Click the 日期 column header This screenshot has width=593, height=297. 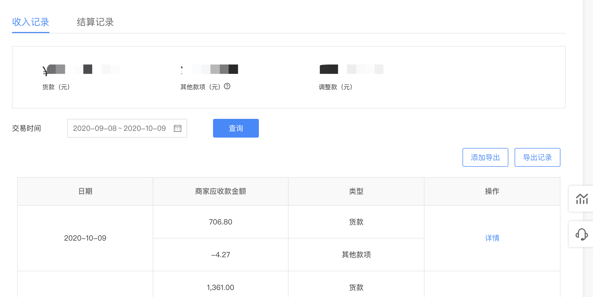click(85, 191)
